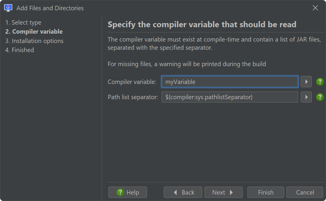326x201 pixels.
Task: Select step 1 Select type
Action: (x=23, y=23)
